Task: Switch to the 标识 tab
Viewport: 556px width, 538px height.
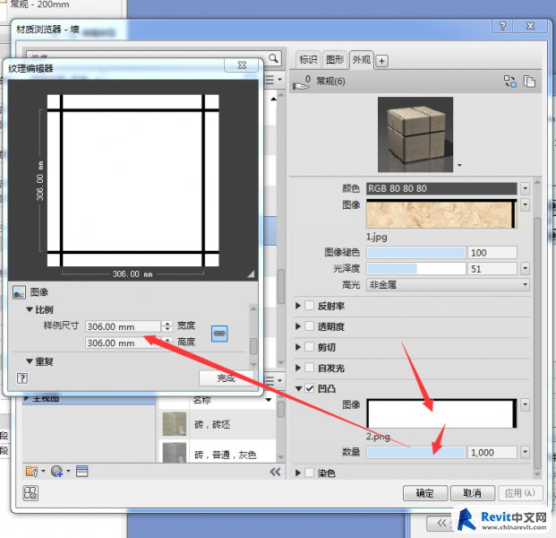Action: coord(308,60)
